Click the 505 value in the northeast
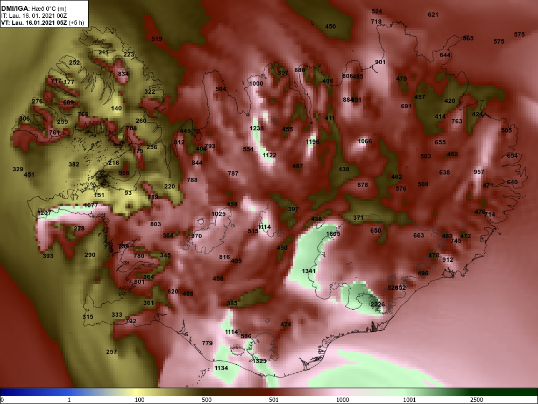 (506, 130)
